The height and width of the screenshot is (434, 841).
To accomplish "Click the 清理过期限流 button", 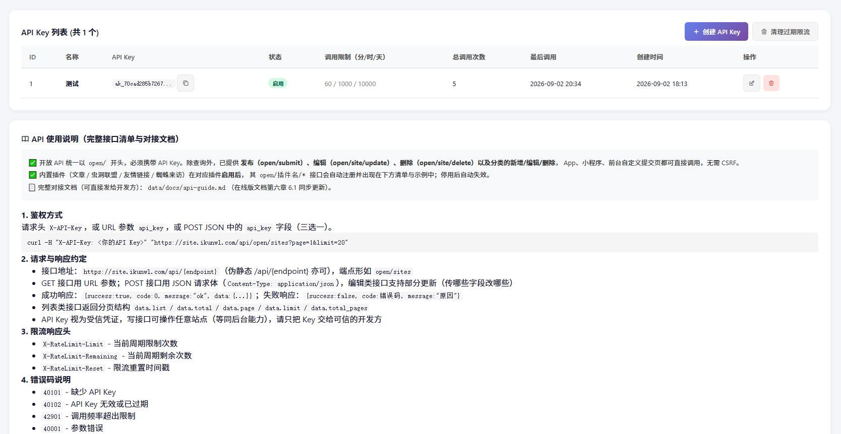I will 785,32.
